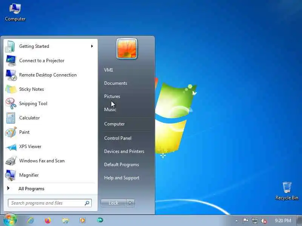Viewport: 302px width, 226px height.
Task: Open Pictures from the Start menu
Action: (x=112, y=96)
